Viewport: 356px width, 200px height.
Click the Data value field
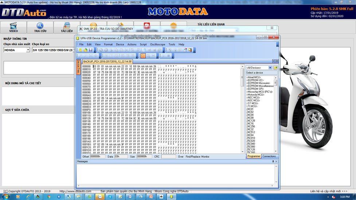click(x=121, y=156)
